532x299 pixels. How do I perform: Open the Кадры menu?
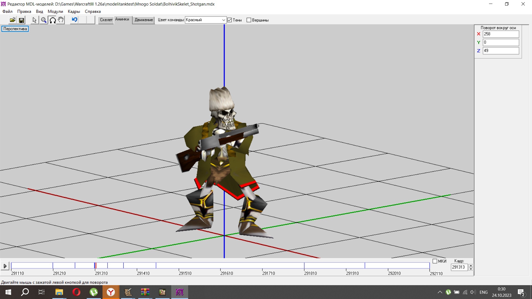coord(74,11)
